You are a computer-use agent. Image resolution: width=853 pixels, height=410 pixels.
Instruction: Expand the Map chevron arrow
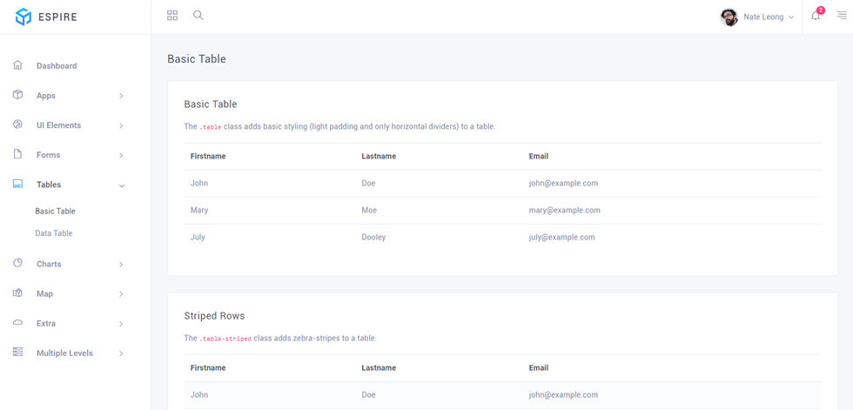pos(121,294)
